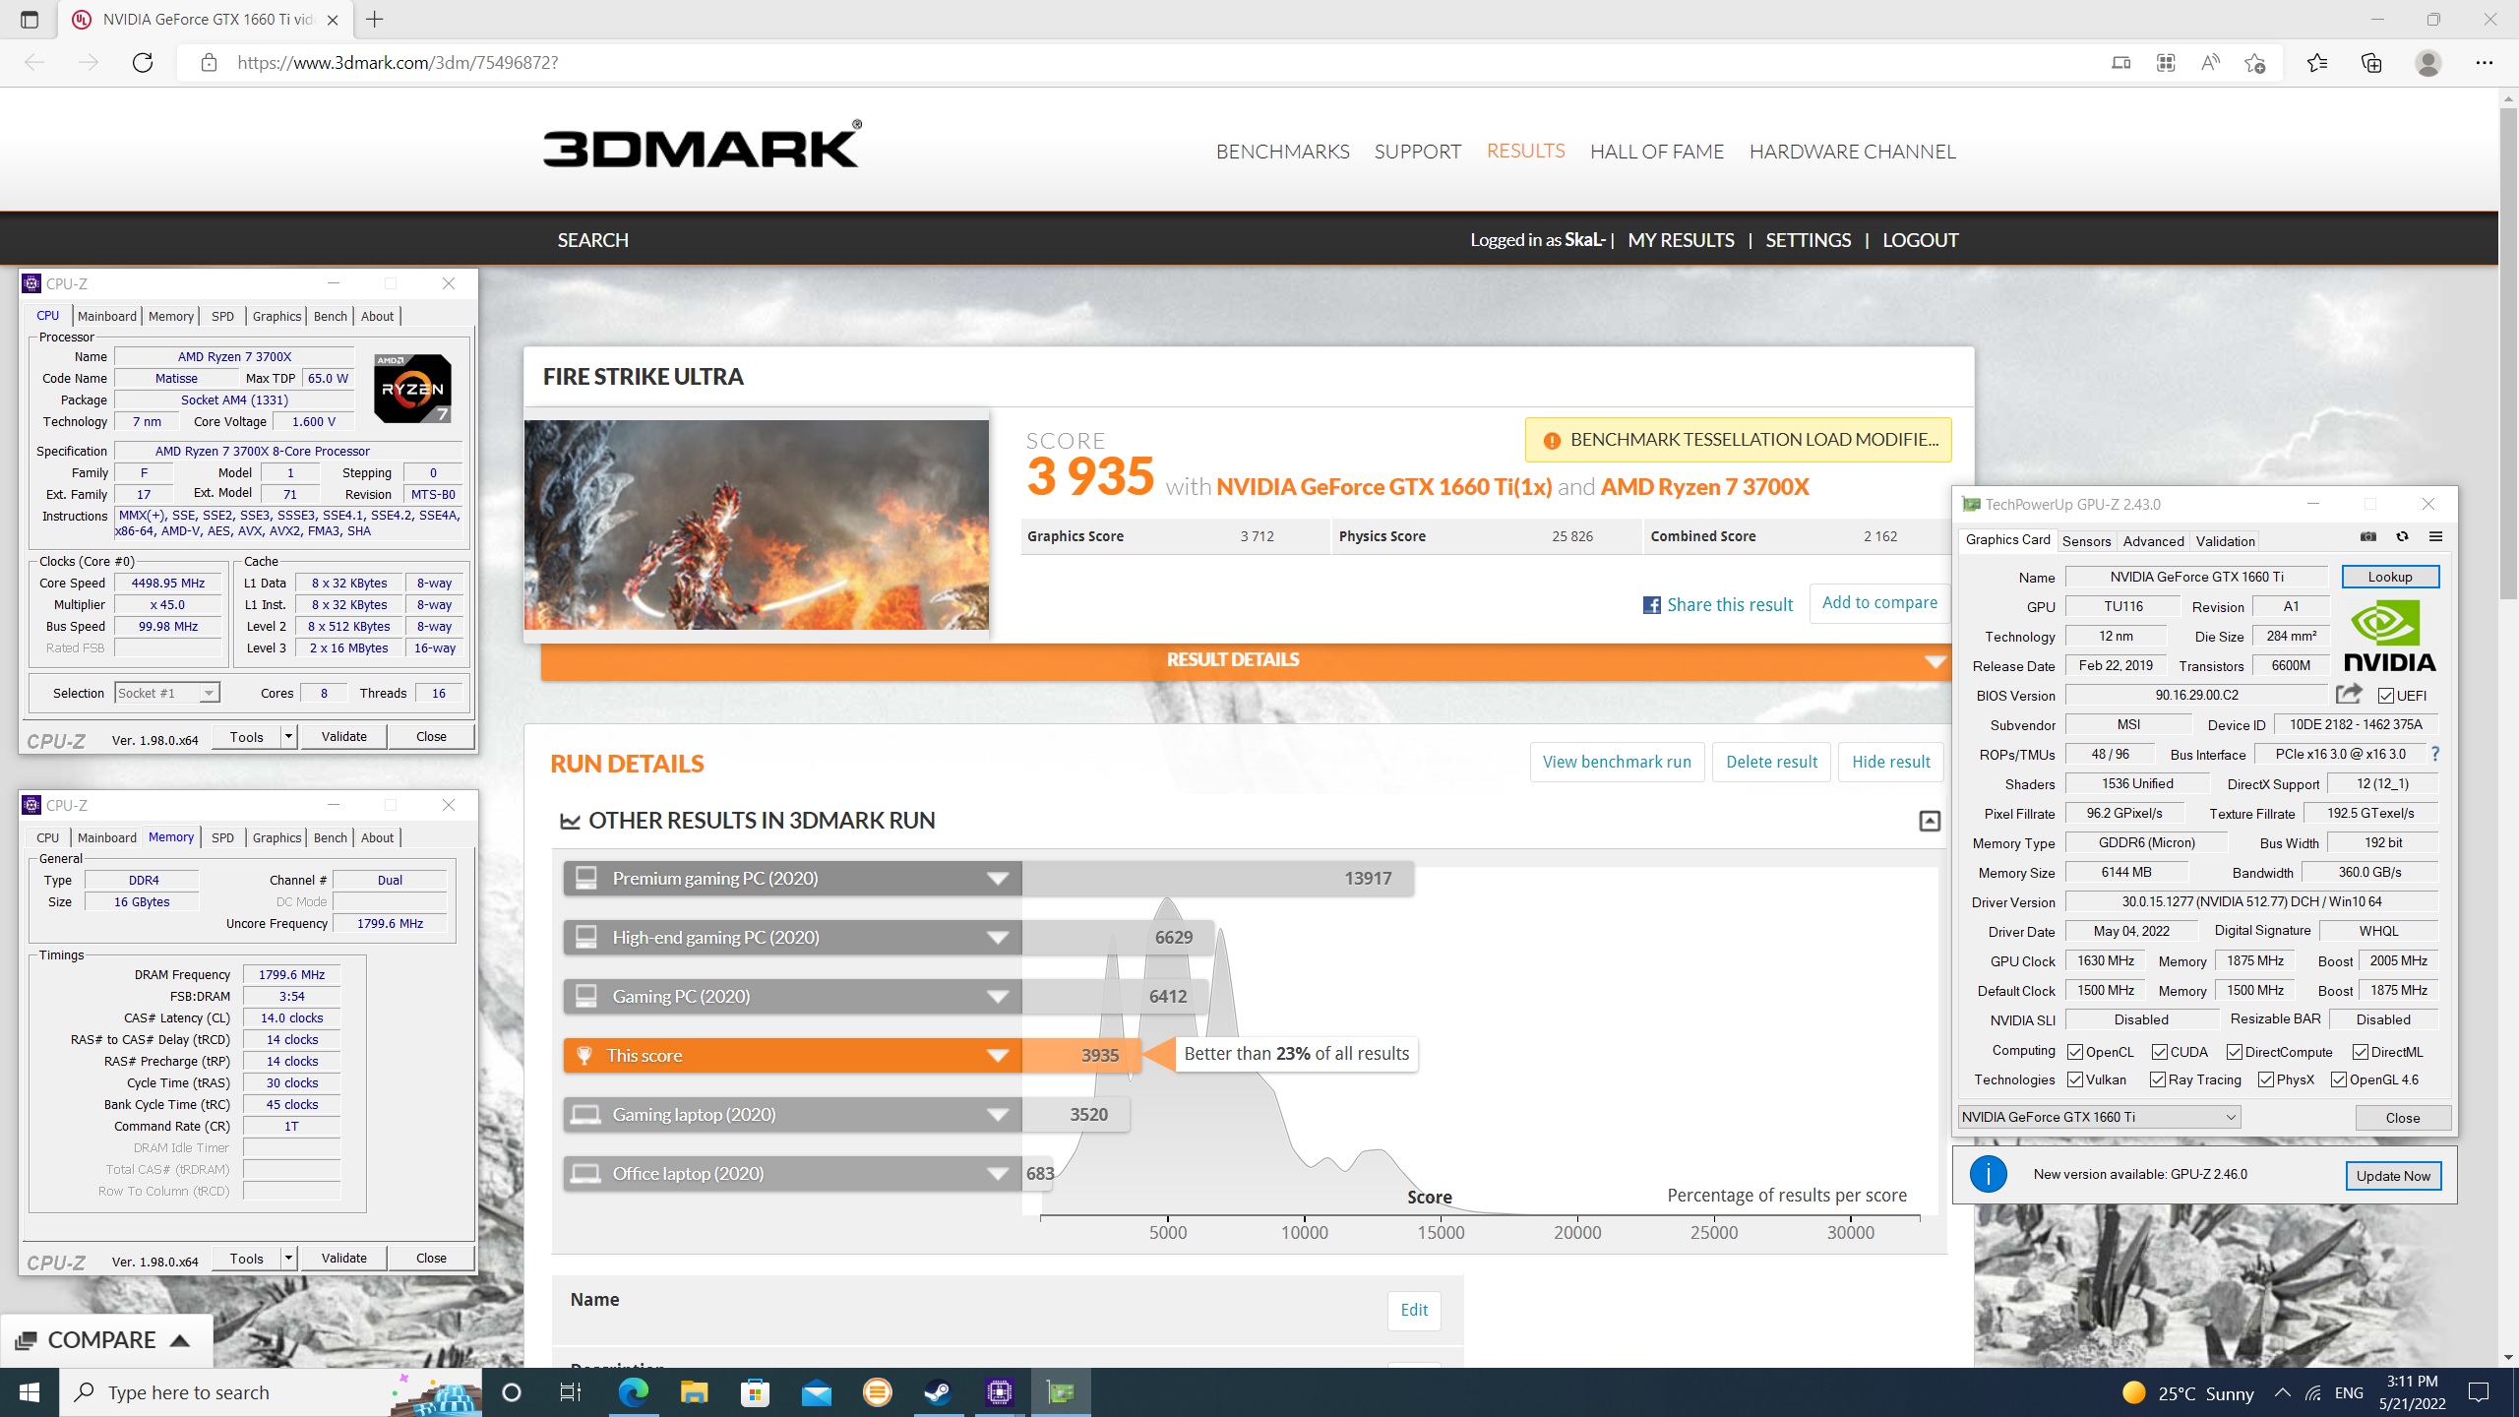
Task: Click Update Now button
Action: [2393, 1176]
